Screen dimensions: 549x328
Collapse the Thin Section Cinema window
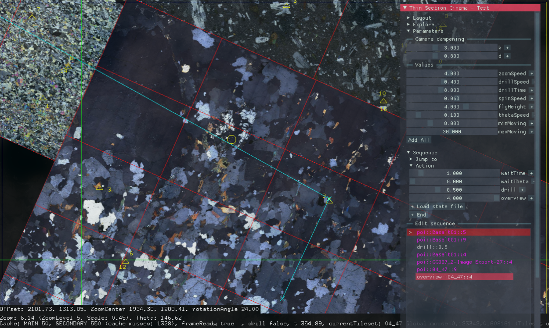[x=405, y=8]
